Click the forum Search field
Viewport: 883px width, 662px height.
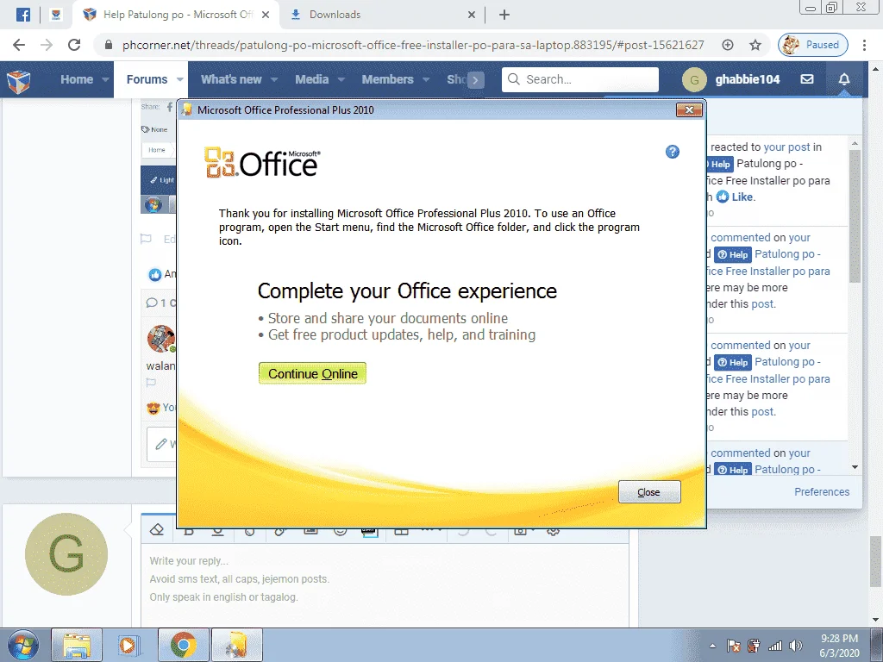click(580, 79)
